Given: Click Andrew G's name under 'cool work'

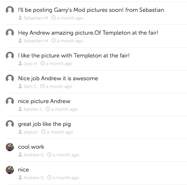Looking at the screenshot, I should click(34, 155).
